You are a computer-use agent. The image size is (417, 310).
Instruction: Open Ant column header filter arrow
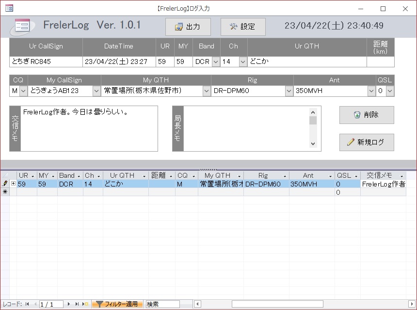[330, 176]
